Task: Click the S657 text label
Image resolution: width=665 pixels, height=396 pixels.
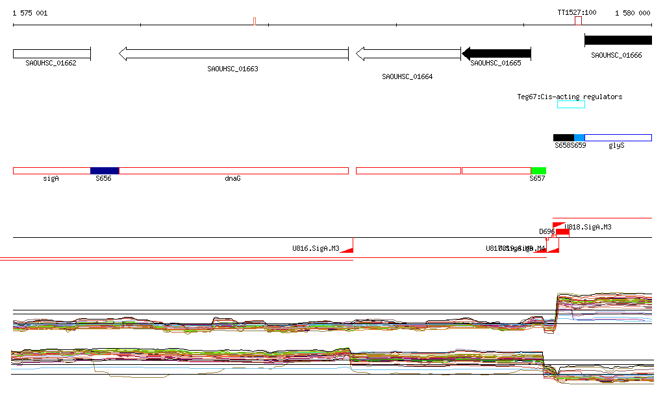Action: click(x=537, y=178)
